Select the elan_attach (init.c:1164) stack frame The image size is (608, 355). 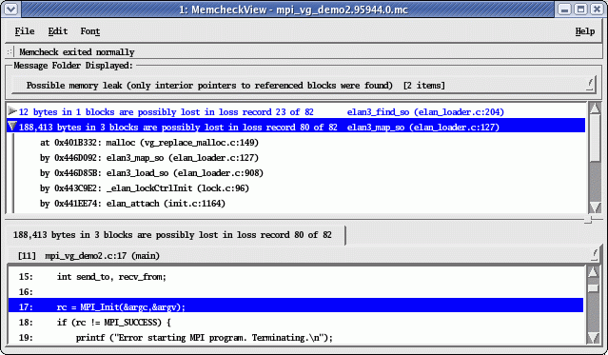(132, 204)
